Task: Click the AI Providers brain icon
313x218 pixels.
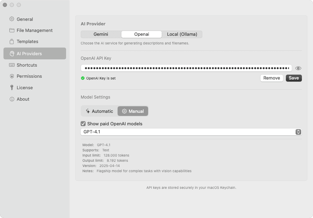Action: (x=12, y=53)
